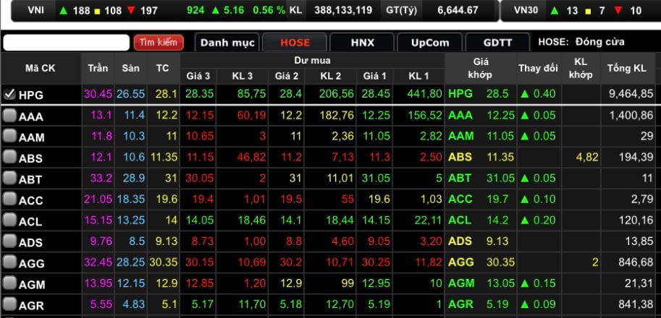Viewport: 661px width, 318px height.
Task: Click the HPG code in Mã CK column
Action: click(x=31, y=95)
